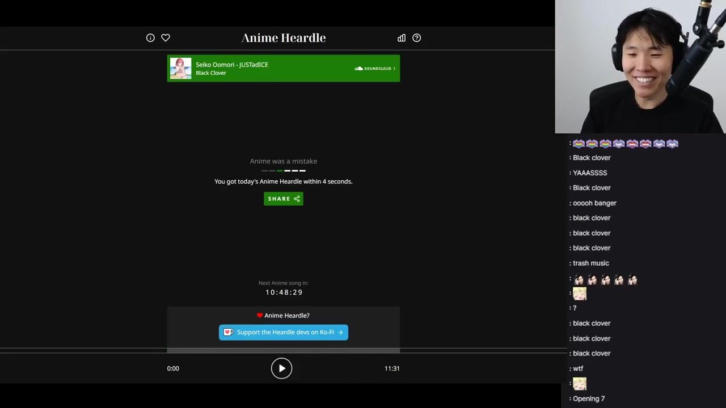Click the Black Clover album art thumbnail
This screenshot has height=408, width=726.
[x=181, y=69]
